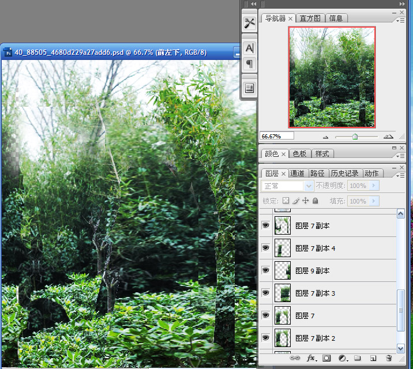Click the fill 100% value field
The image size is (413, 369).
(358, 201)
